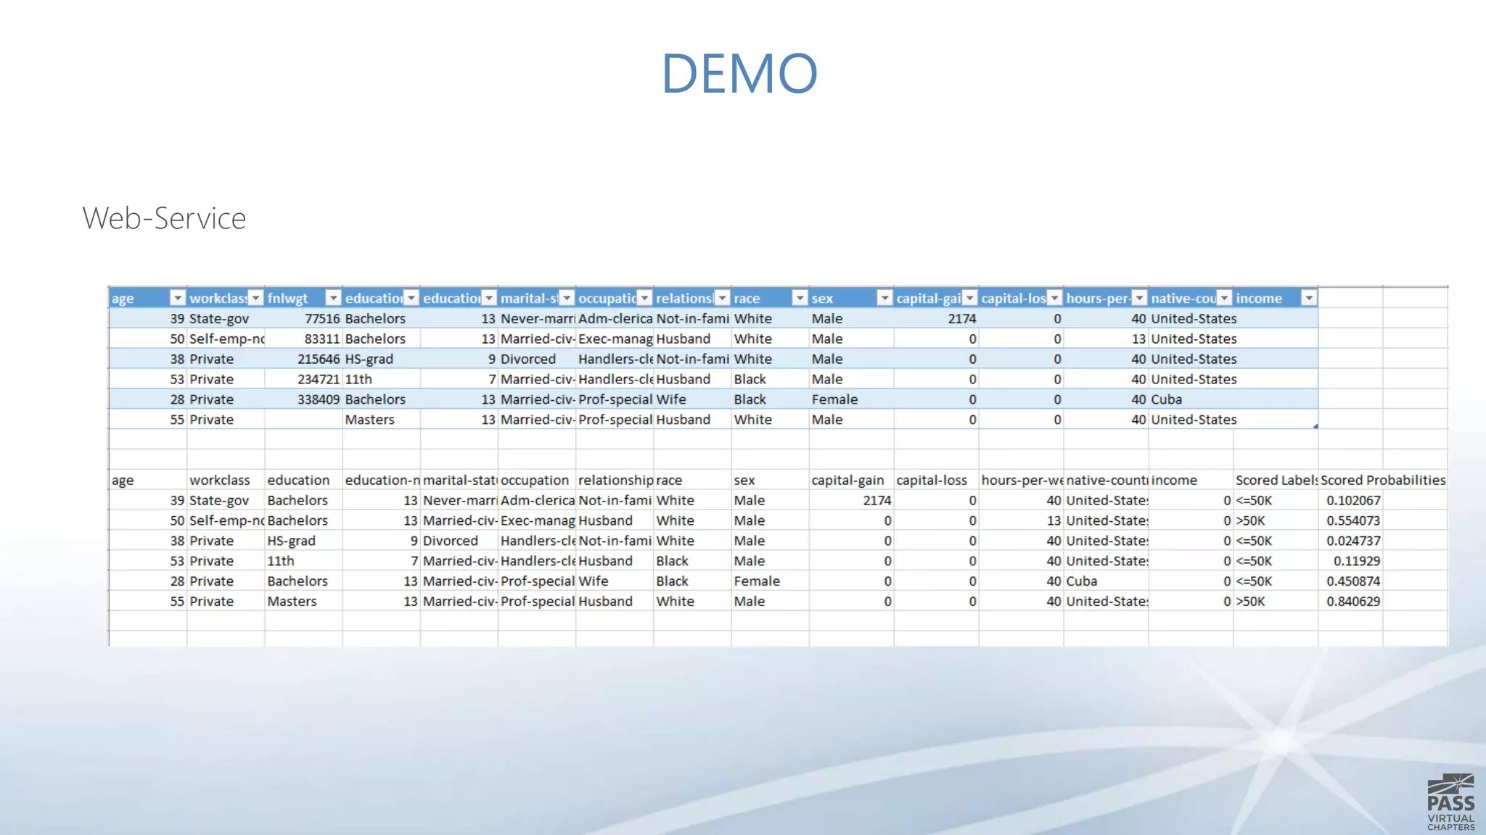
Task: Open the capital-gain column filter dropdown
Action: 969,298
